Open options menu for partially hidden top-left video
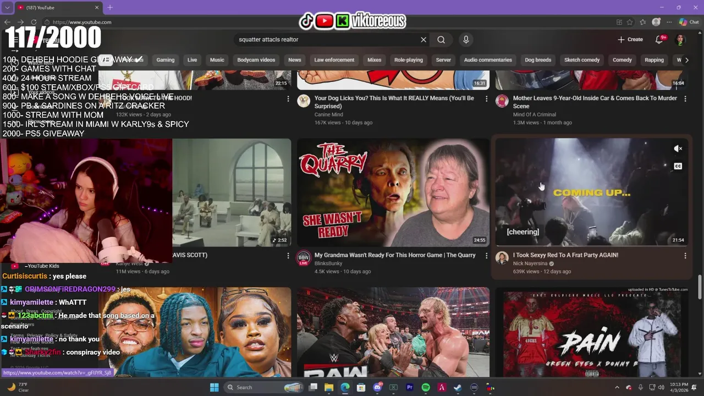Image resolution: width=704 pixels, height=396 pixels. [288, 98]
